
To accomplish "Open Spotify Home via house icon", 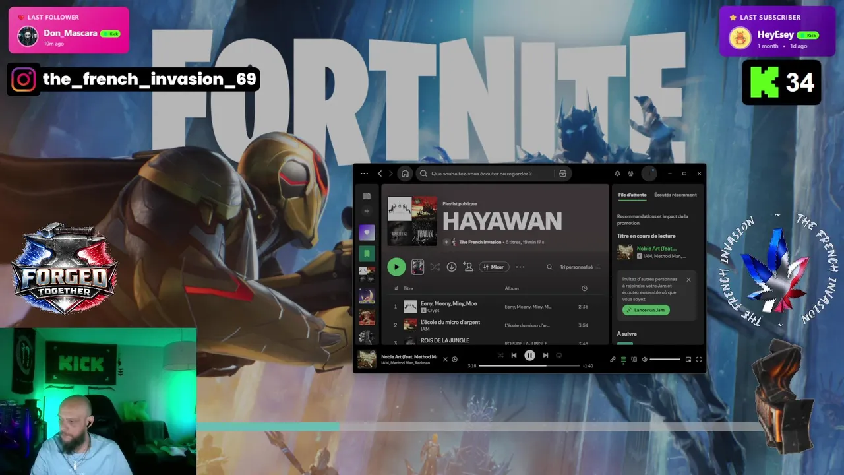I will [405, 174].
